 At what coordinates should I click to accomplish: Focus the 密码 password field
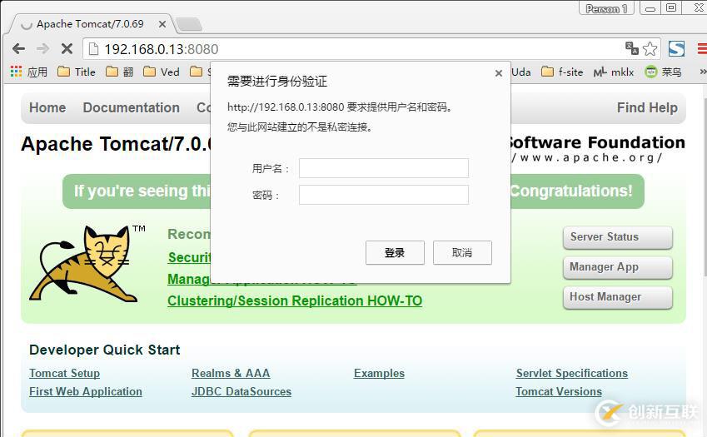tap(384, 195)
